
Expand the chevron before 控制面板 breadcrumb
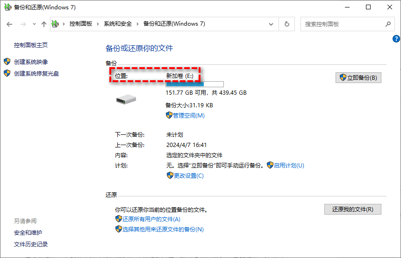[x=64, y=24]
